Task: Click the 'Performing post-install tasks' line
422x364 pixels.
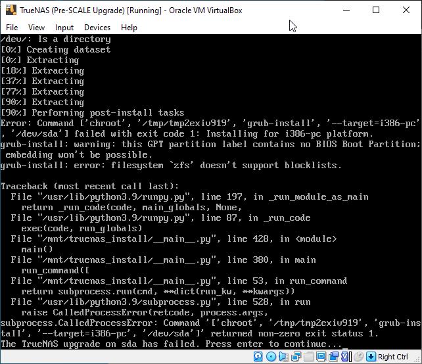Action: [92, 113]
